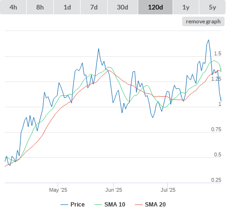Screen dimensions: 226x217
Task: Click the Jun '25 axis label
Action: (113, 190)
